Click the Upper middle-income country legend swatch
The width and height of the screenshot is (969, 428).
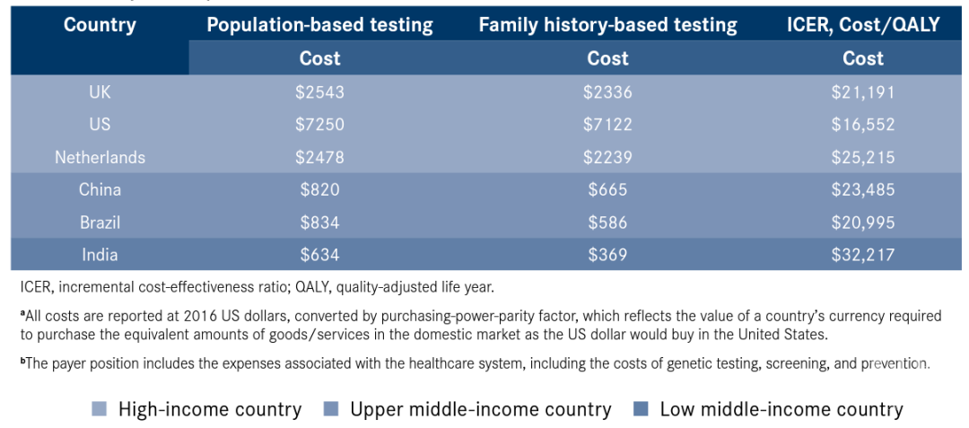[331, 410]
